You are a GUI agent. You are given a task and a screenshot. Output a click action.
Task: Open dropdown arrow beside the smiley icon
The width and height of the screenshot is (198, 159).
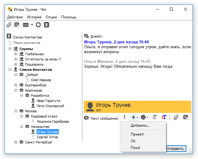(x=147, y=117)
